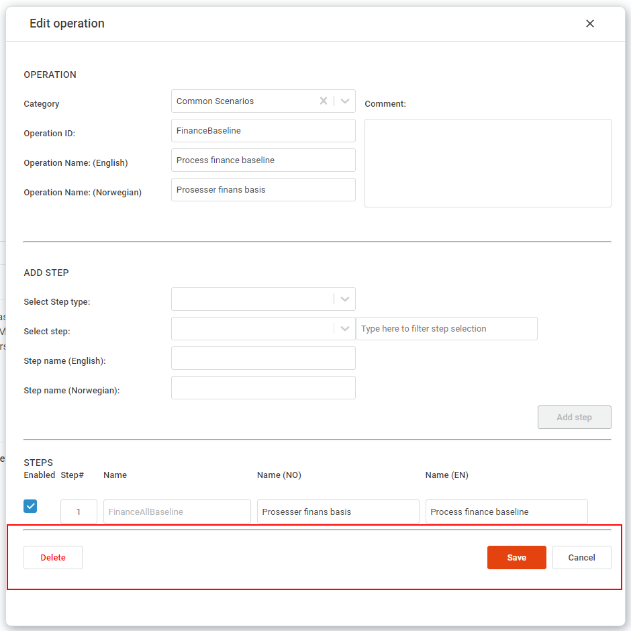Click the Step# field showing 1
Viewport: 631px width, 631px height.
coord(79,511)
